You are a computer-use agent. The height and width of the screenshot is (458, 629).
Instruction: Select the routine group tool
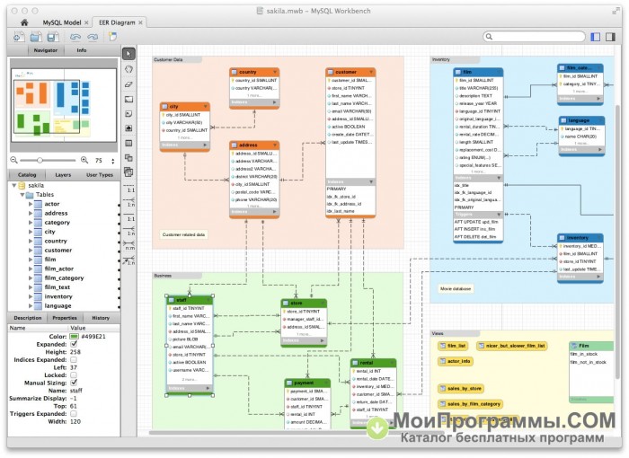click(128, 172)
